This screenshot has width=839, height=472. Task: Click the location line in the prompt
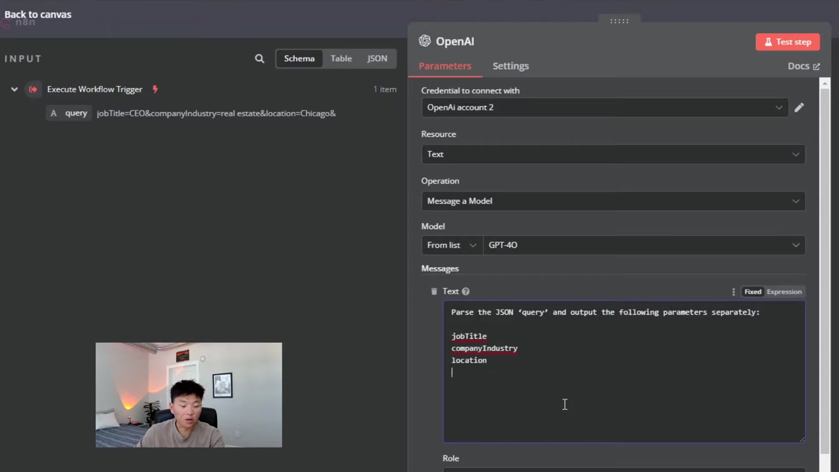(x=469, y=360)
